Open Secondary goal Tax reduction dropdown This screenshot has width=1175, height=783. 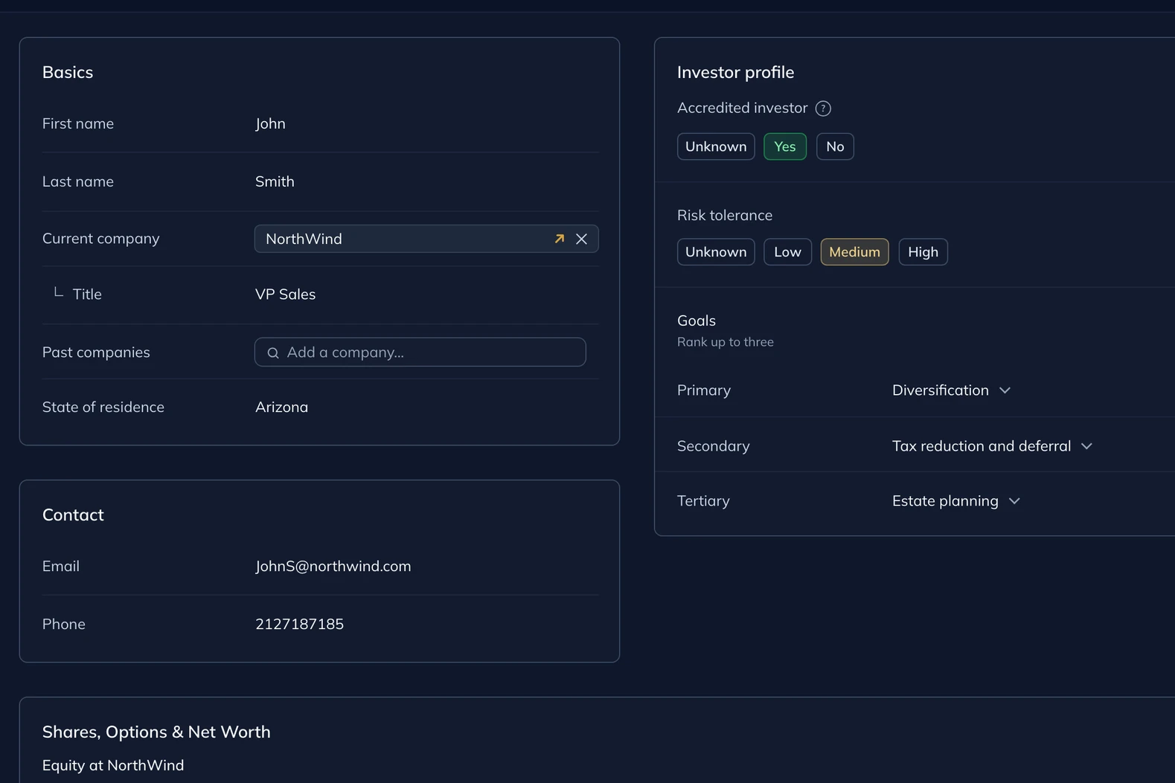(x=992, y=446)
